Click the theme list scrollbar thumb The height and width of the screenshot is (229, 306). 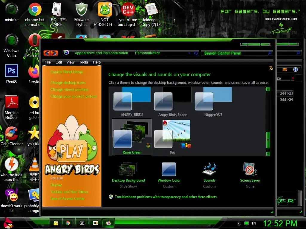[x=268, y=140]
